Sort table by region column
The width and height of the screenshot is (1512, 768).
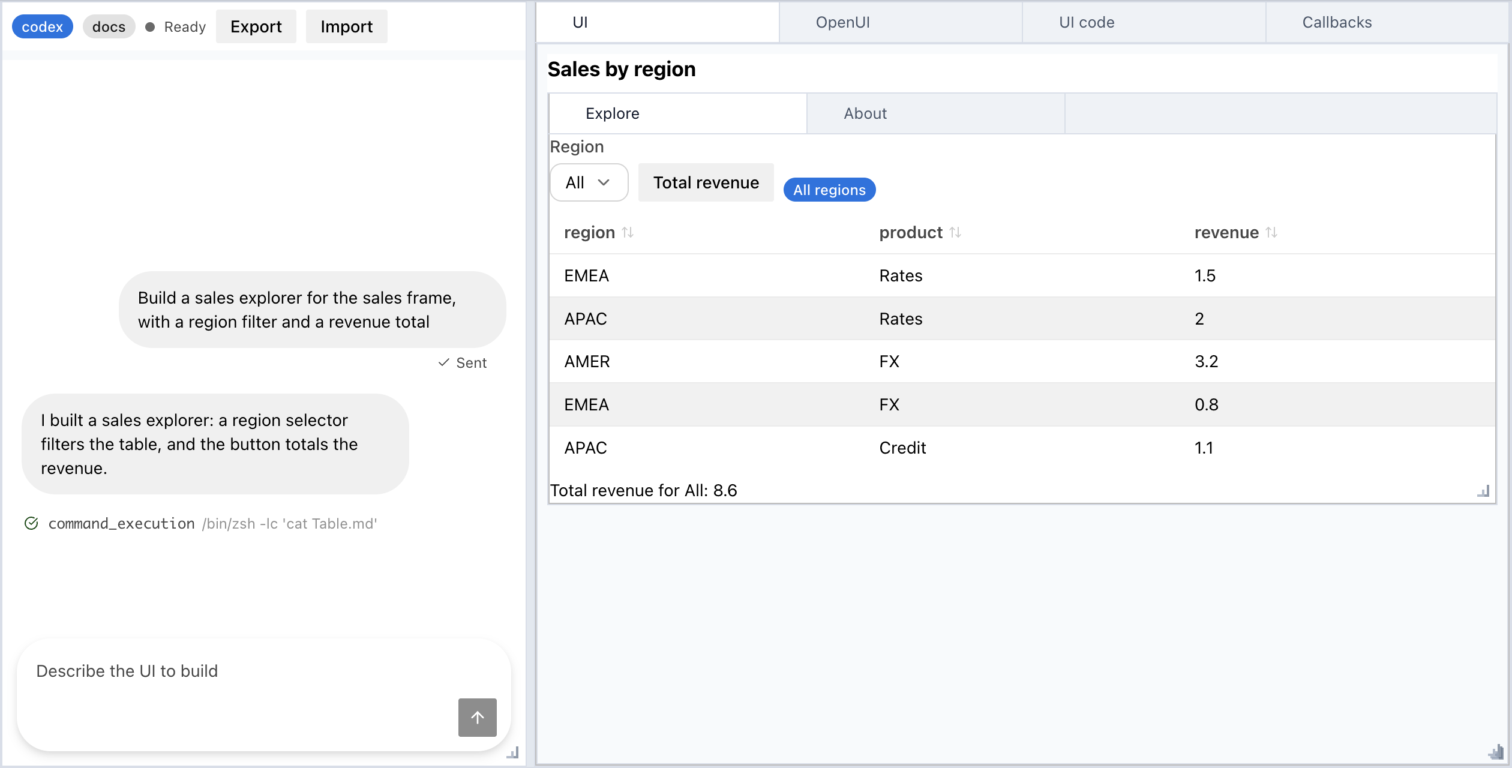click(x=628, y=232)
